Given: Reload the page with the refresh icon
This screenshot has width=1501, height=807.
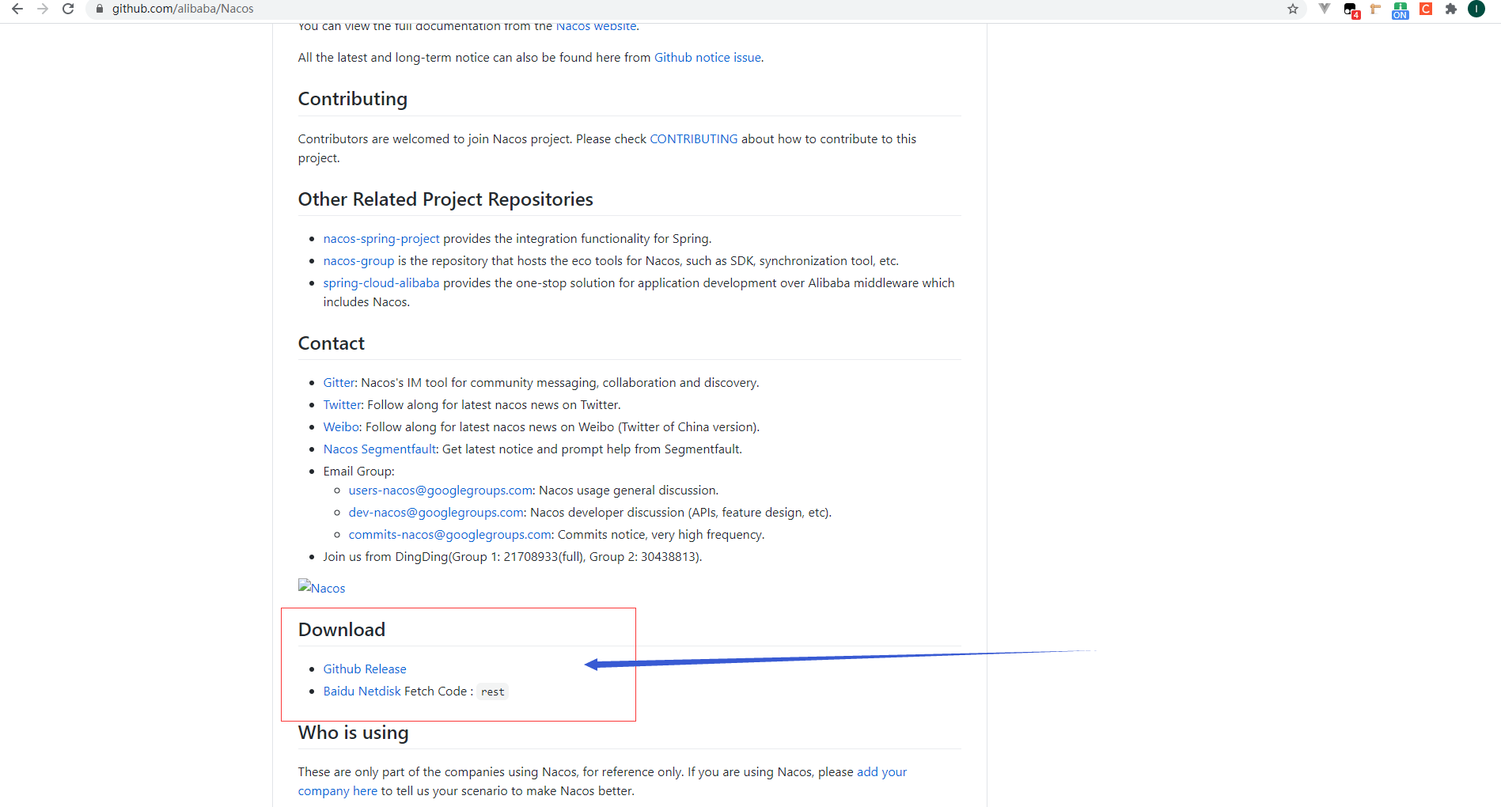Looking at the screenshot, I should (x=68, y=9).
